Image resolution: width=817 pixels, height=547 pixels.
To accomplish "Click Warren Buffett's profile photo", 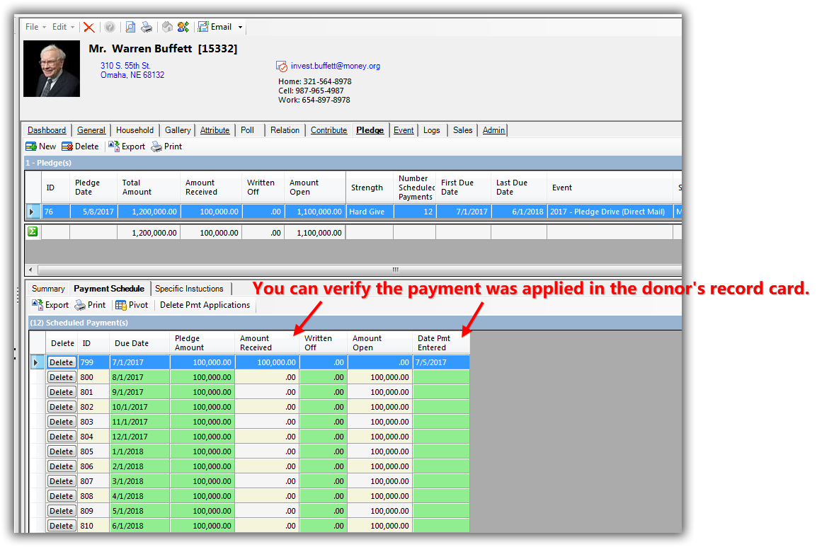I will click(x=52, y=69).
